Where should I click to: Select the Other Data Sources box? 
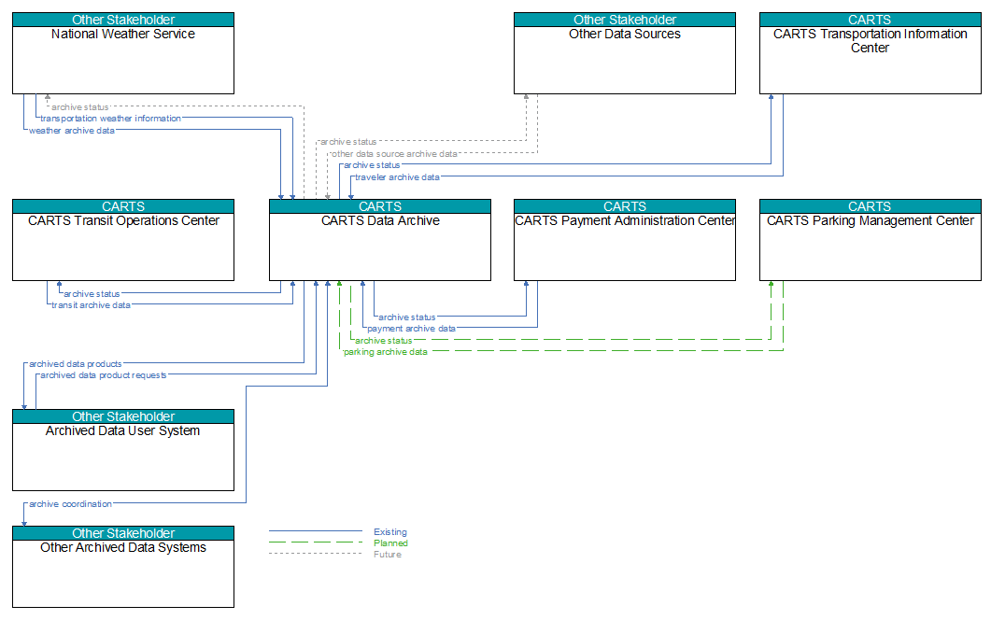click(x=625, y=54)
